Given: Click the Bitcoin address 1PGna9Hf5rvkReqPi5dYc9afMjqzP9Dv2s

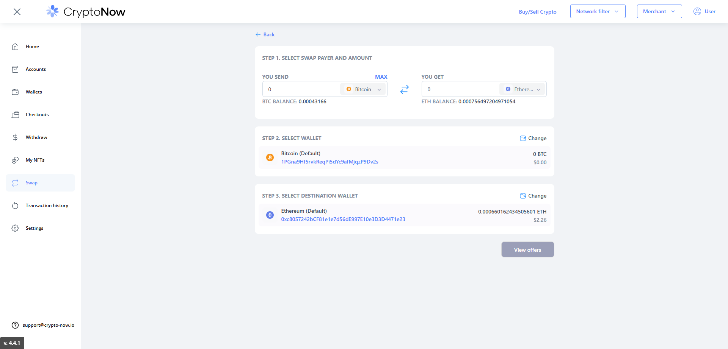Looking at the screenshot, I should tap(329, 162).
